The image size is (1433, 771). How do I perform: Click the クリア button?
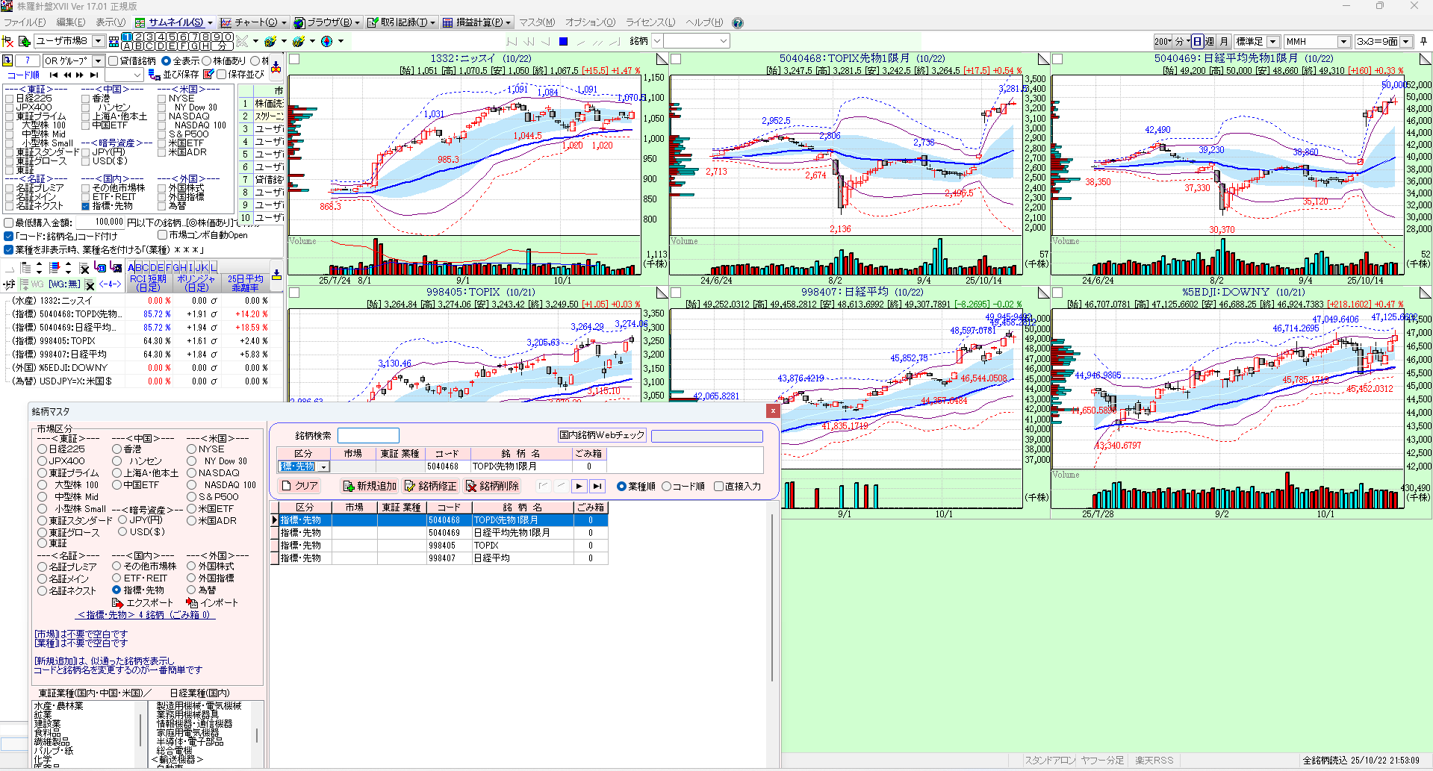tap(300, 486)
